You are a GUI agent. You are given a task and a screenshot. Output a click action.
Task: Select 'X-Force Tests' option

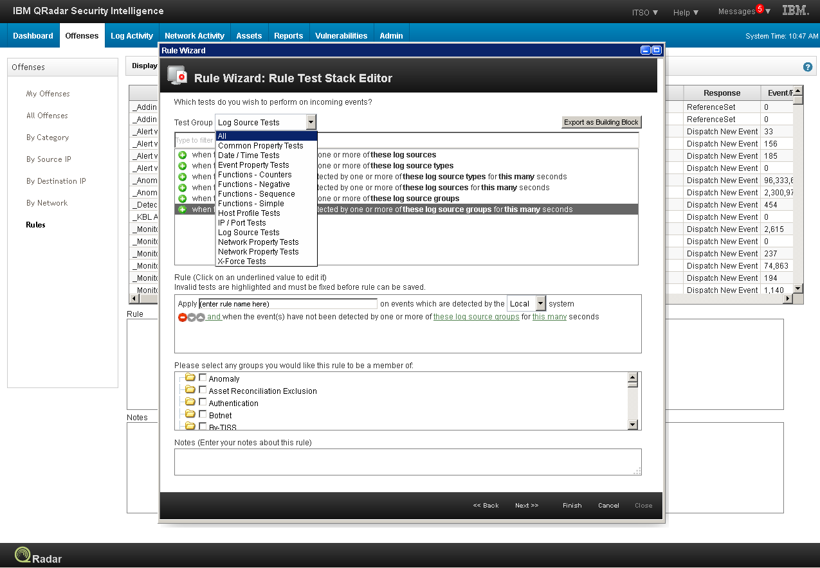(x=266, y=262)
